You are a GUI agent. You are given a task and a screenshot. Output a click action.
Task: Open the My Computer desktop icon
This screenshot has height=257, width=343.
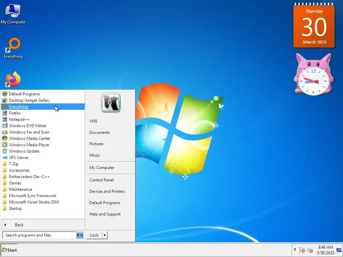point(13,13)
